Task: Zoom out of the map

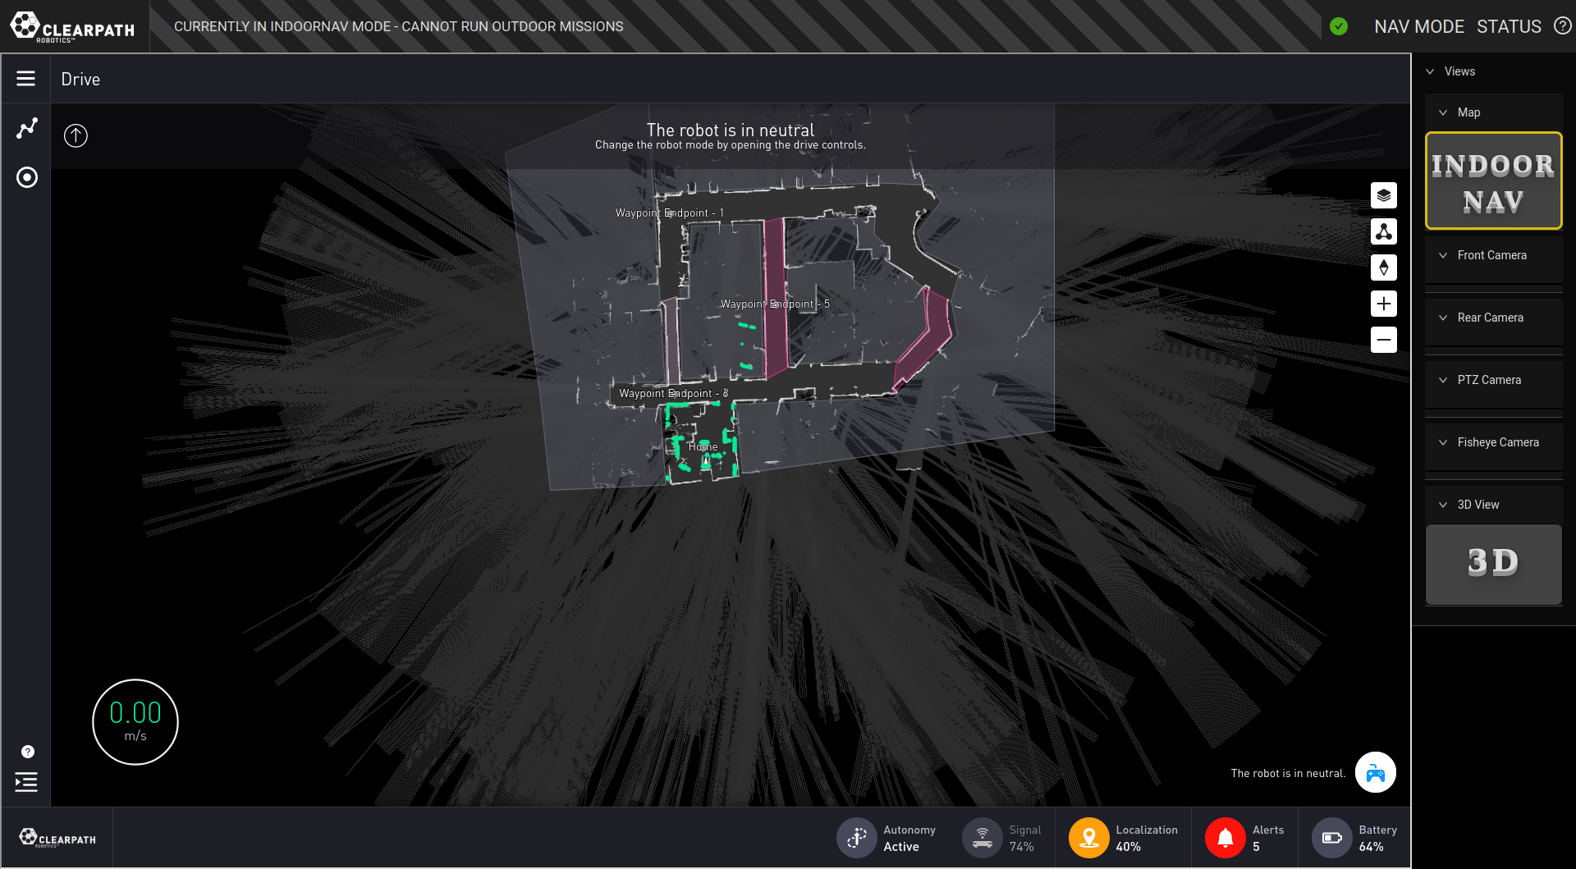Action: [1383, 340]
